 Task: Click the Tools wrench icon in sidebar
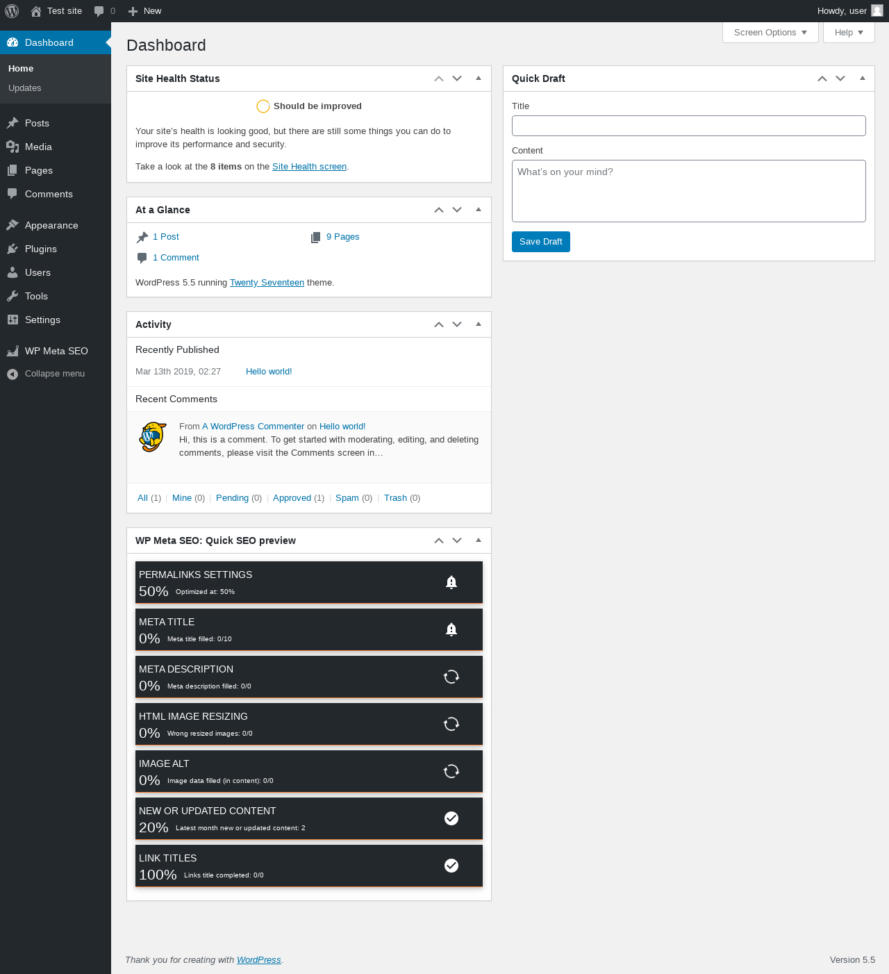click(x=13, y=296)
